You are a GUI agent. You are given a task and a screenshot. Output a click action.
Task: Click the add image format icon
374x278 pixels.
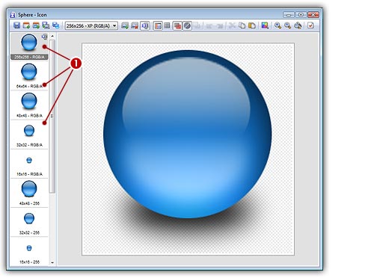click(x=125, y=25)
